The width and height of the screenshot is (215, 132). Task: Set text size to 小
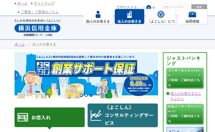[144, 8]
